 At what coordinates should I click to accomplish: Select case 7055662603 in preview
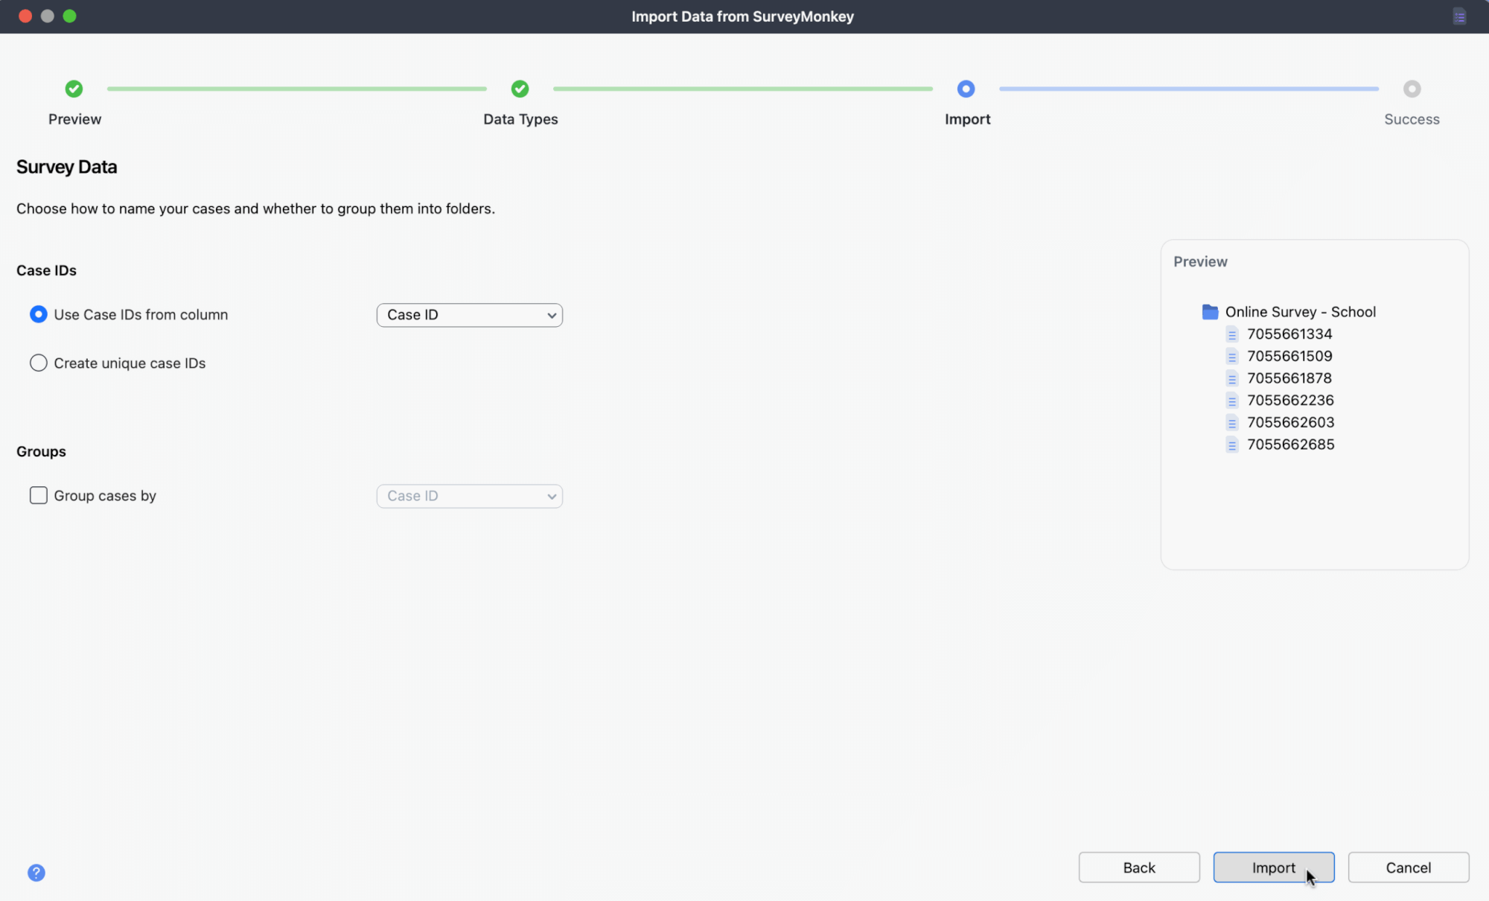(1290, 422)
